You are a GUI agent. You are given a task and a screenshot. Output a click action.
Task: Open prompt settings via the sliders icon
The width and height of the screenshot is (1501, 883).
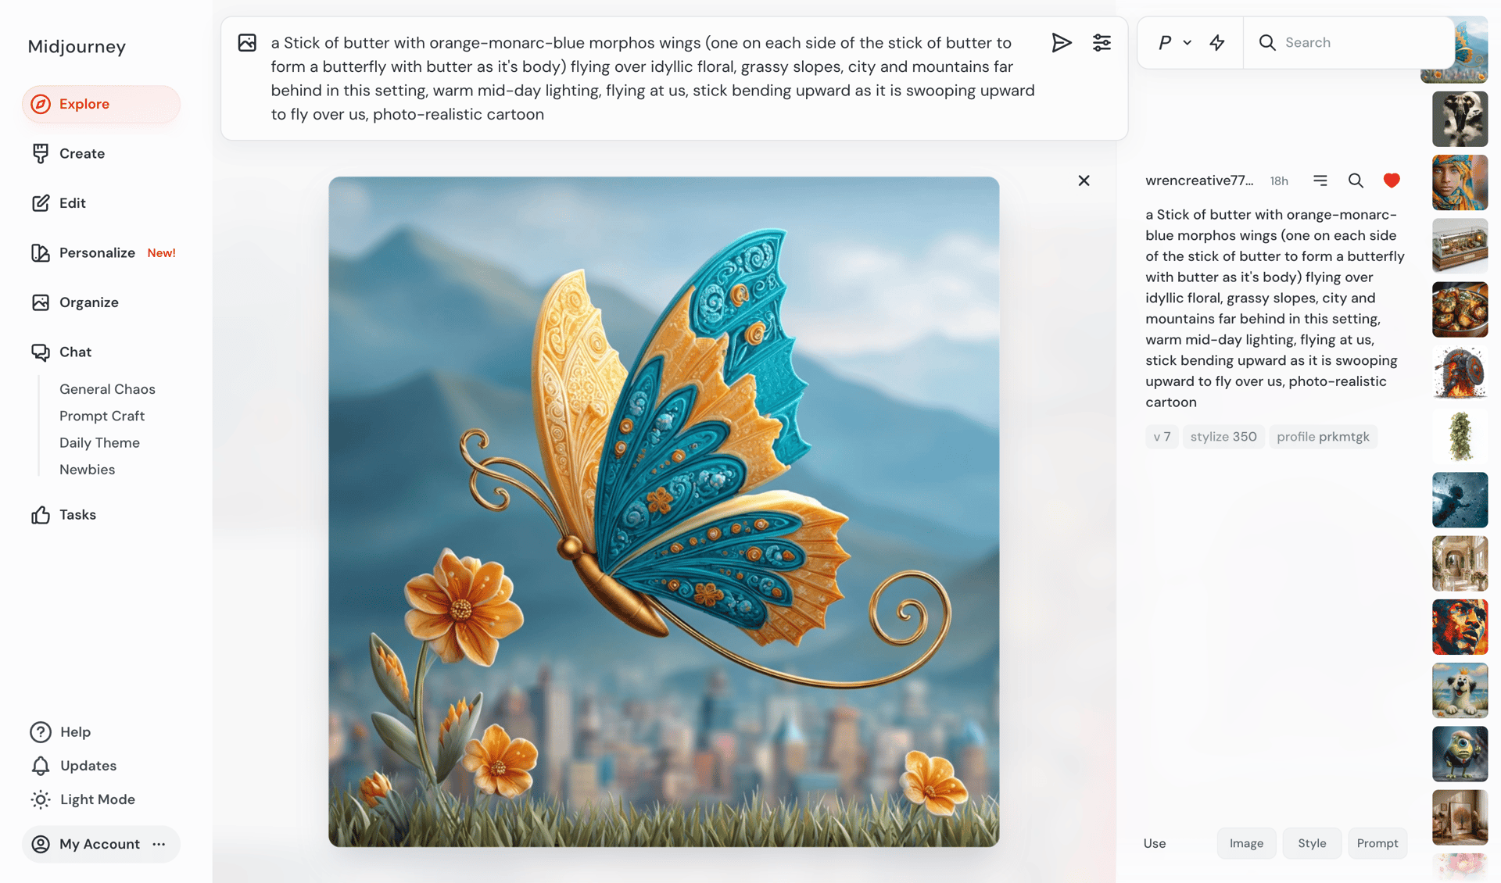(1102, 42)
